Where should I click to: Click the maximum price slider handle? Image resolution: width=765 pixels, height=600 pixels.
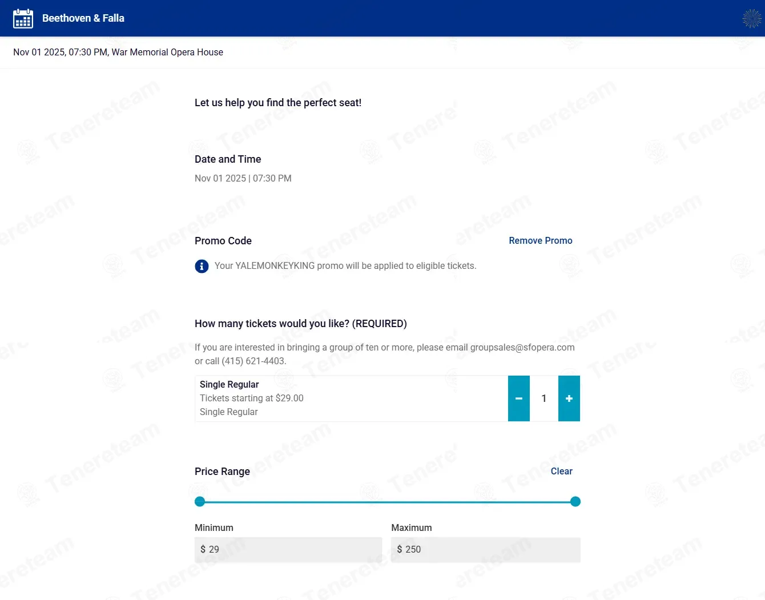tap(575, 502)
